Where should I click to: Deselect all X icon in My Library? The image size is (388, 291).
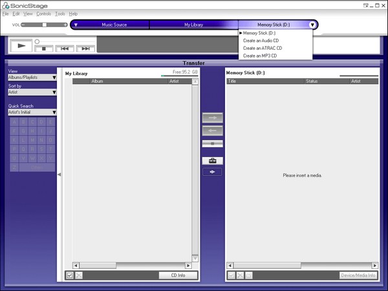[x=79, y=275]
